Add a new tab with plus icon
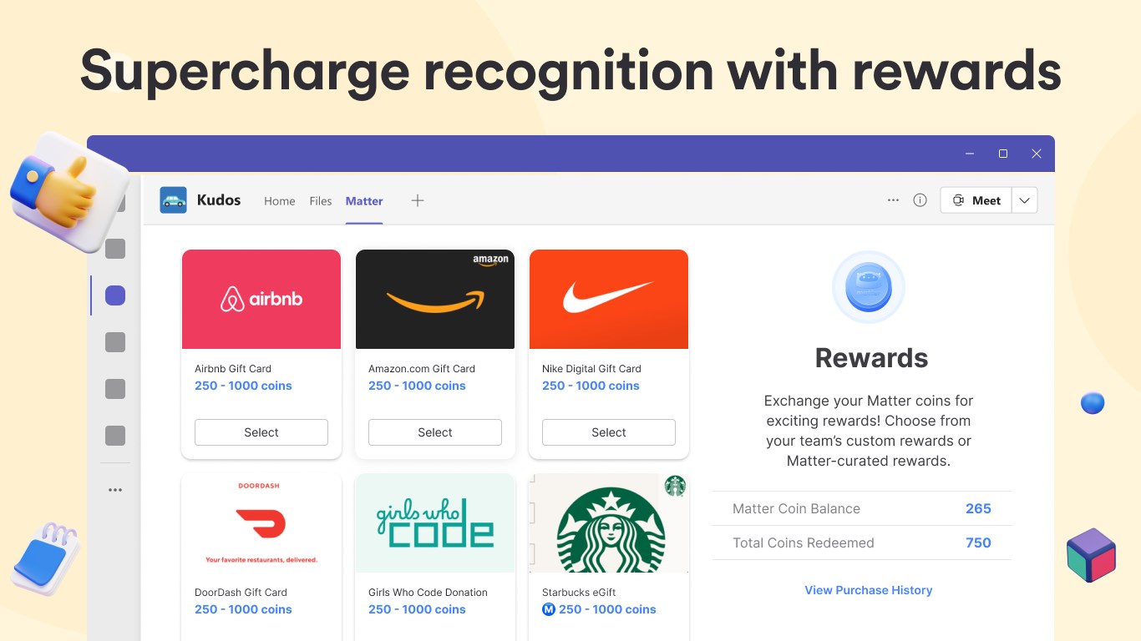 click(x=418, y=200)
